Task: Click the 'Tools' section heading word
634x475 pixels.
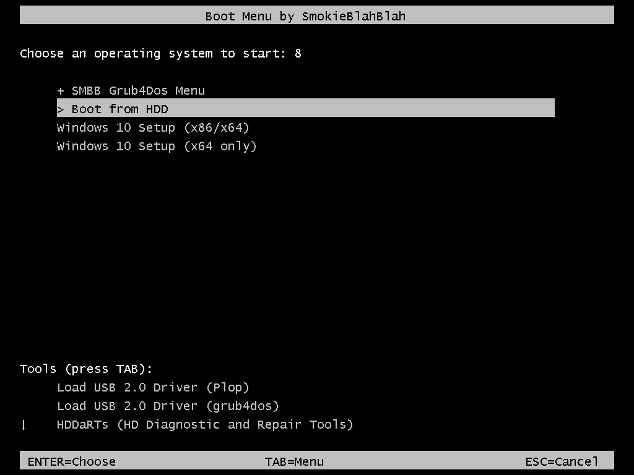Action: pos(38,369)
